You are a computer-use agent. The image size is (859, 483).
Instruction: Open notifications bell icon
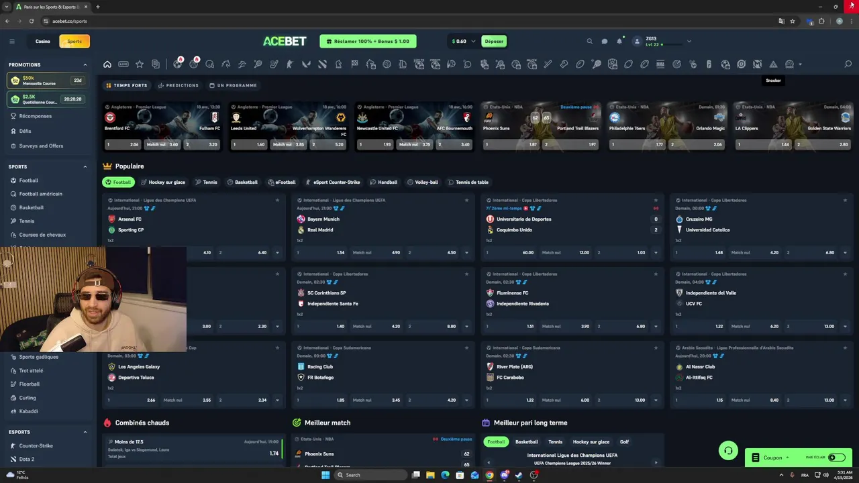(x=619, y=41)
